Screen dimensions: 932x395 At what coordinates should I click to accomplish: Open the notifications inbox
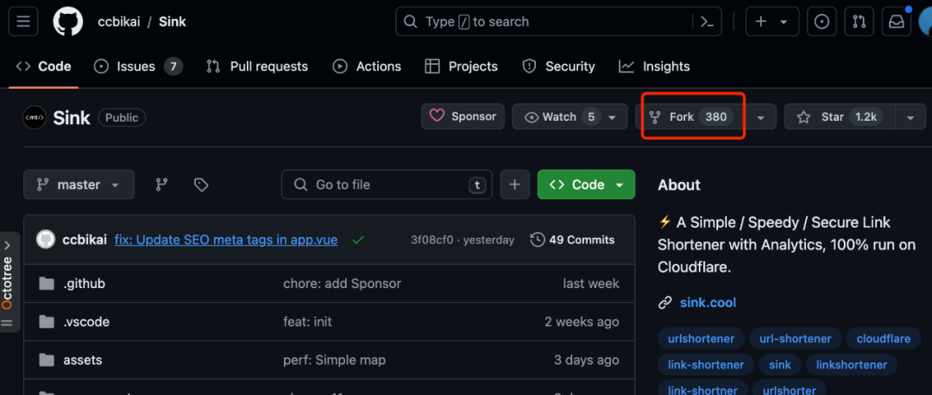tap(896, 22)
